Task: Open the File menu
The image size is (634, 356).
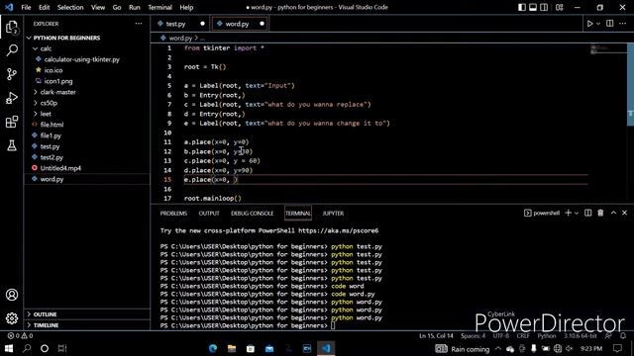Action: (x=26, y=7)
